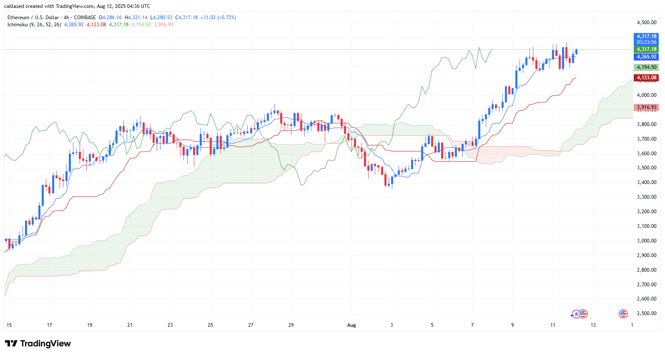Click the 4,500.00 level on the price scale
This screenshot has height=356, width=665.
(x=647, y=23)
